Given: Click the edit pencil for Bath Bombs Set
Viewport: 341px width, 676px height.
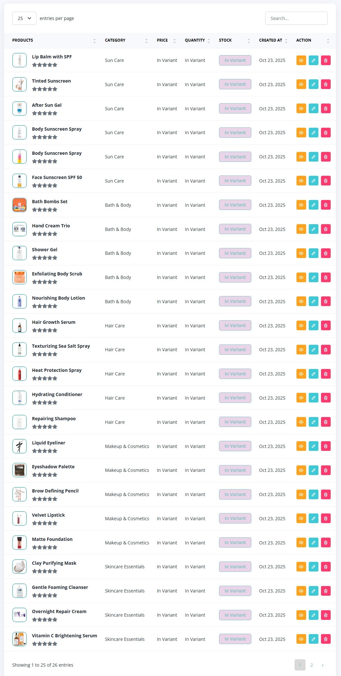Looking at the screenshot, I should pos(313,205).
